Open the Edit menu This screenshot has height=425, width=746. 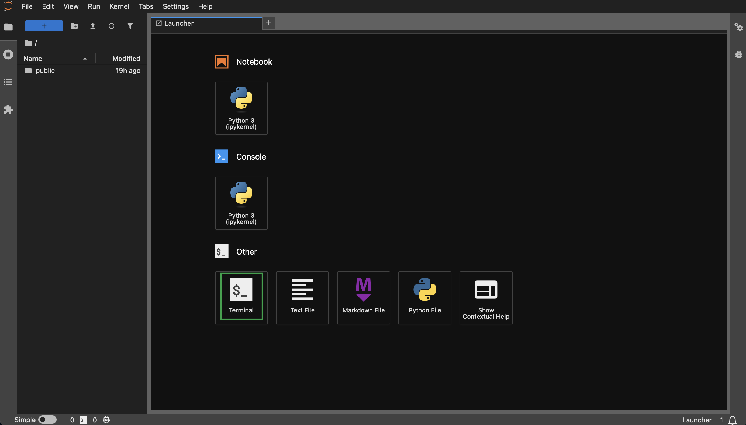point(48,6)
